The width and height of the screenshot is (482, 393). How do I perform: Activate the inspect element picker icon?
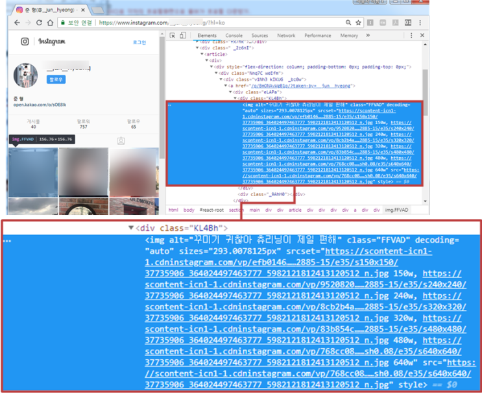coord(173,35)
